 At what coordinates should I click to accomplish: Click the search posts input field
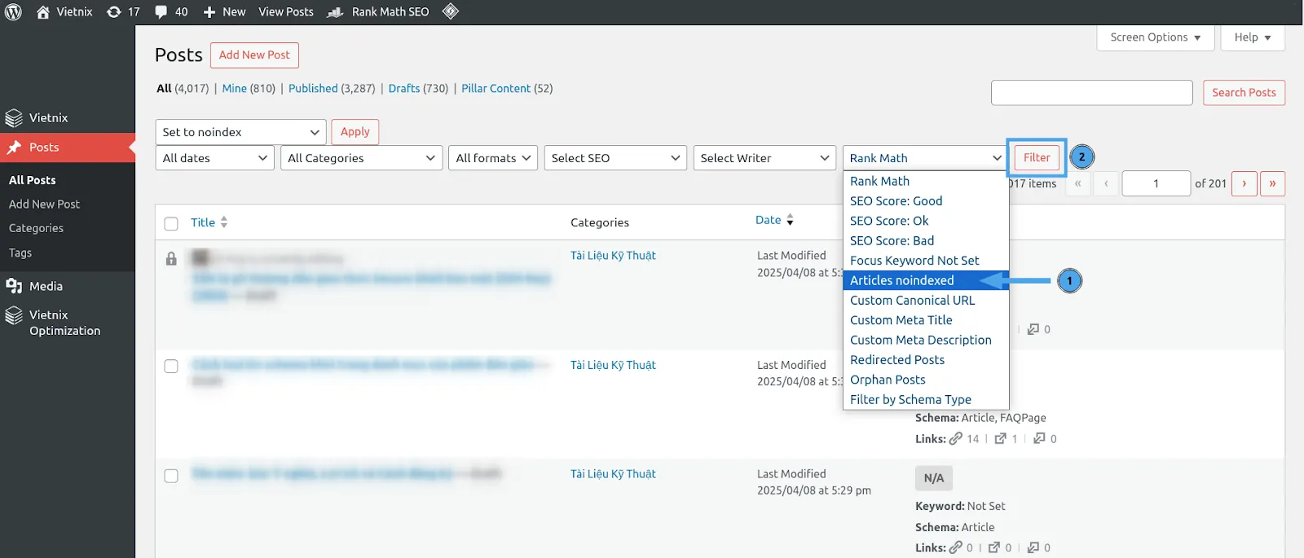click(x=1092, y=93)
